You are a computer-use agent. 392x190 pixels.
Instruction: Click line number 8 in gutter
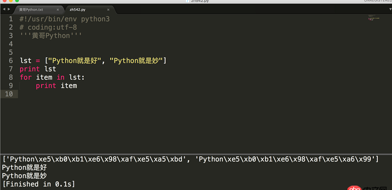10,77
